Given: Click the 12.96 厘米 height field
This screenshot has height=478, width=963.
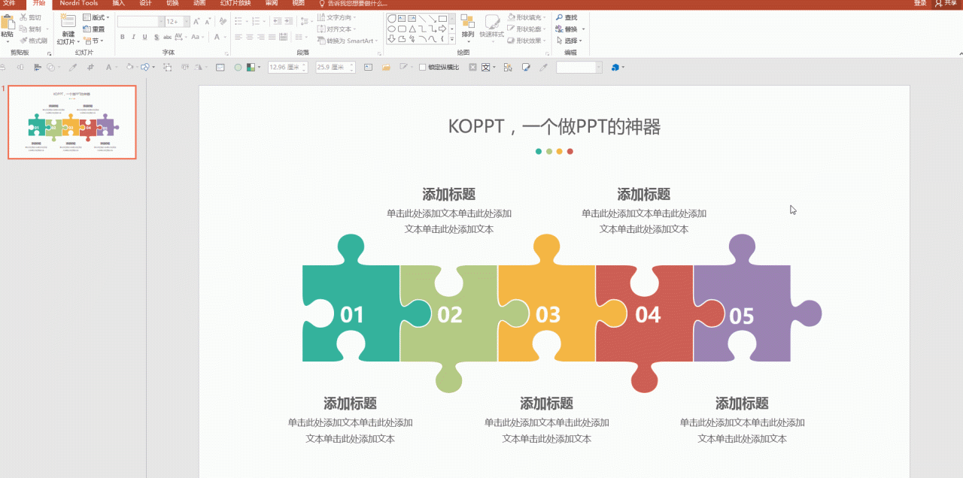Looking at the screenshot, I should (288, 67).
